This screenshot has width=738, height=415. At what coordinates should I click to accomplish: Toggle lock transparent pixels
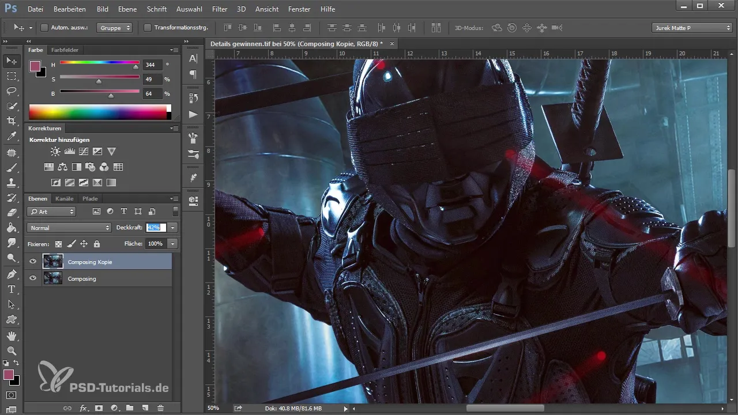[x=58, y=244]
